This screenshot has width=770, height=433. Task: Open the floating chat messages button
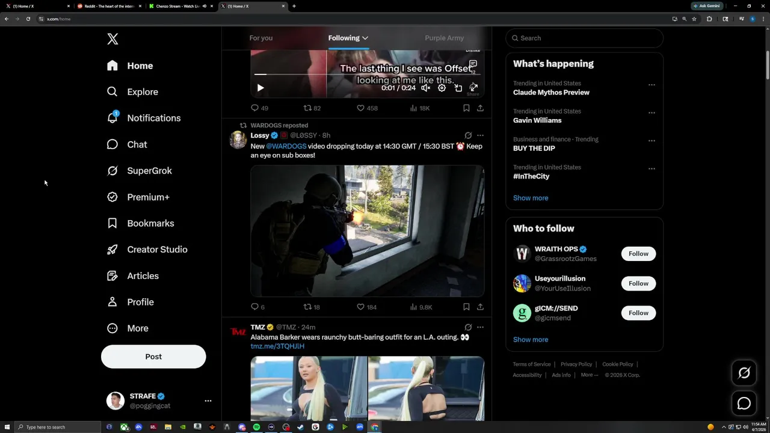[744, 404]
